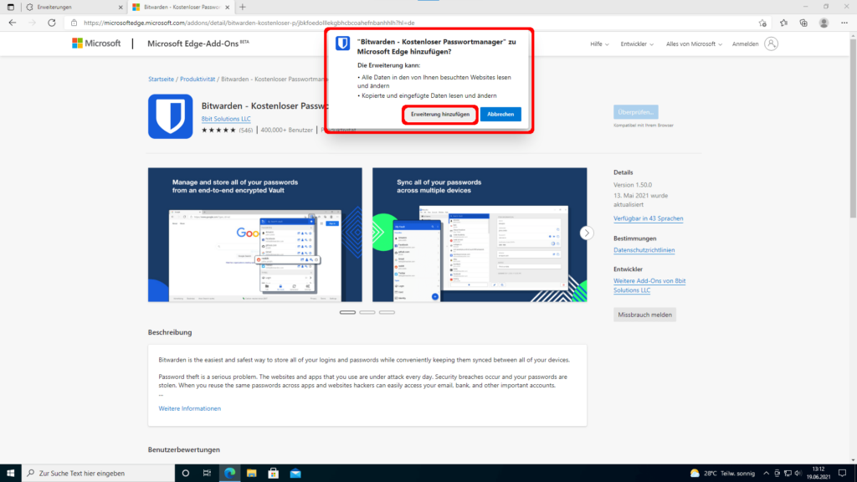This screenshot has width=857, height=482.
Task: Click the star rating with 546 reviews
Action: [227, 130]
